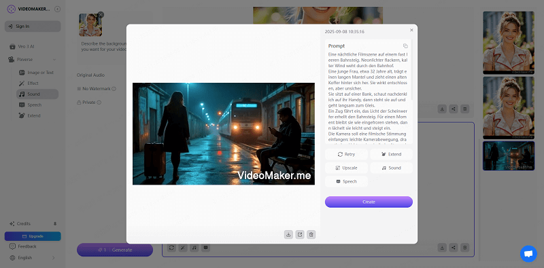Delete the video with dialog trash icon

click(x=311, y=235)
